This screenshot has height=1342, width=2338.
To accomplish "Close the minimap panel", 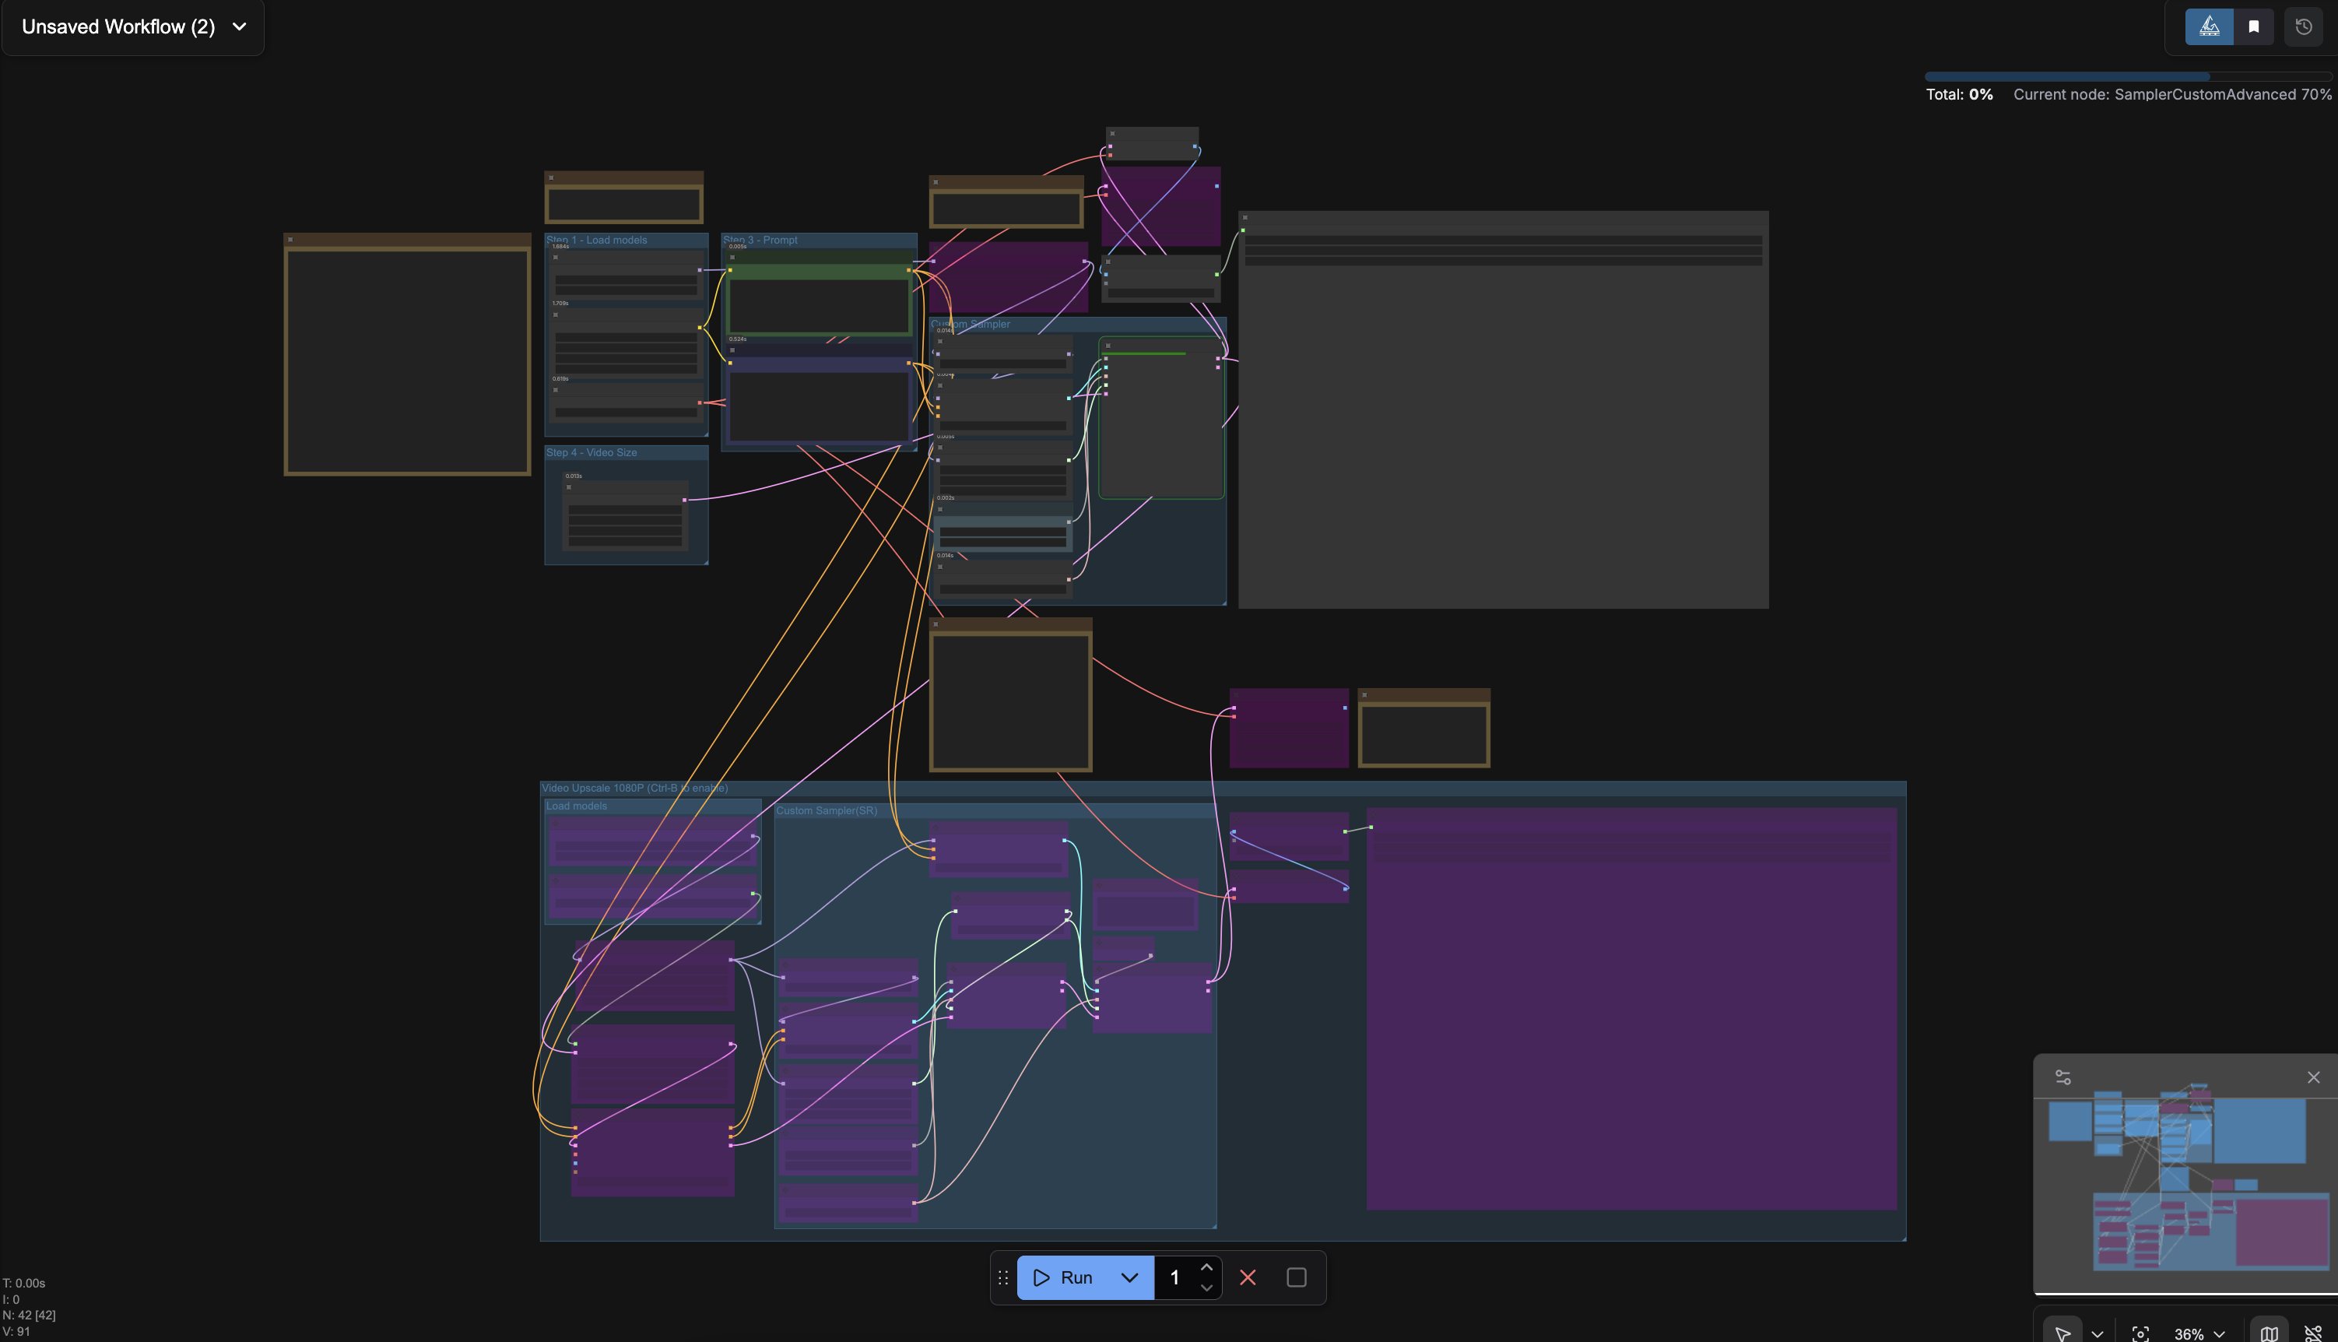I will [2313, 1077].
